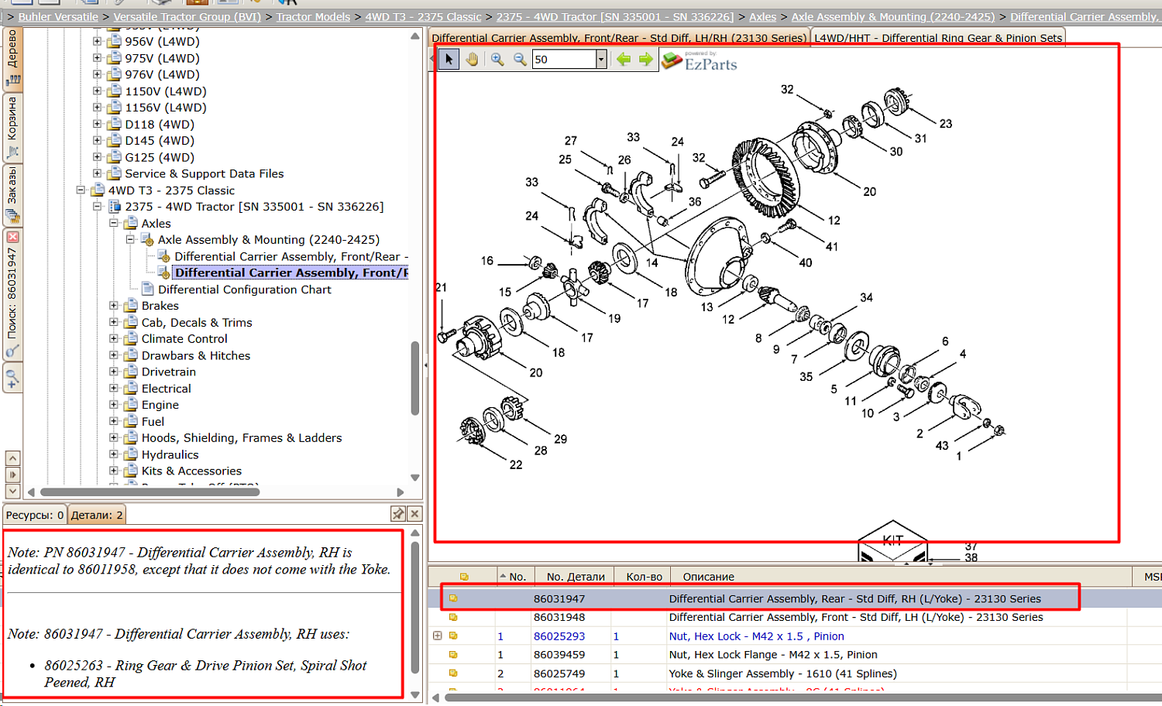Expand the Engine tree node
Screen dimensions: 1162x706
coord(113,405)
